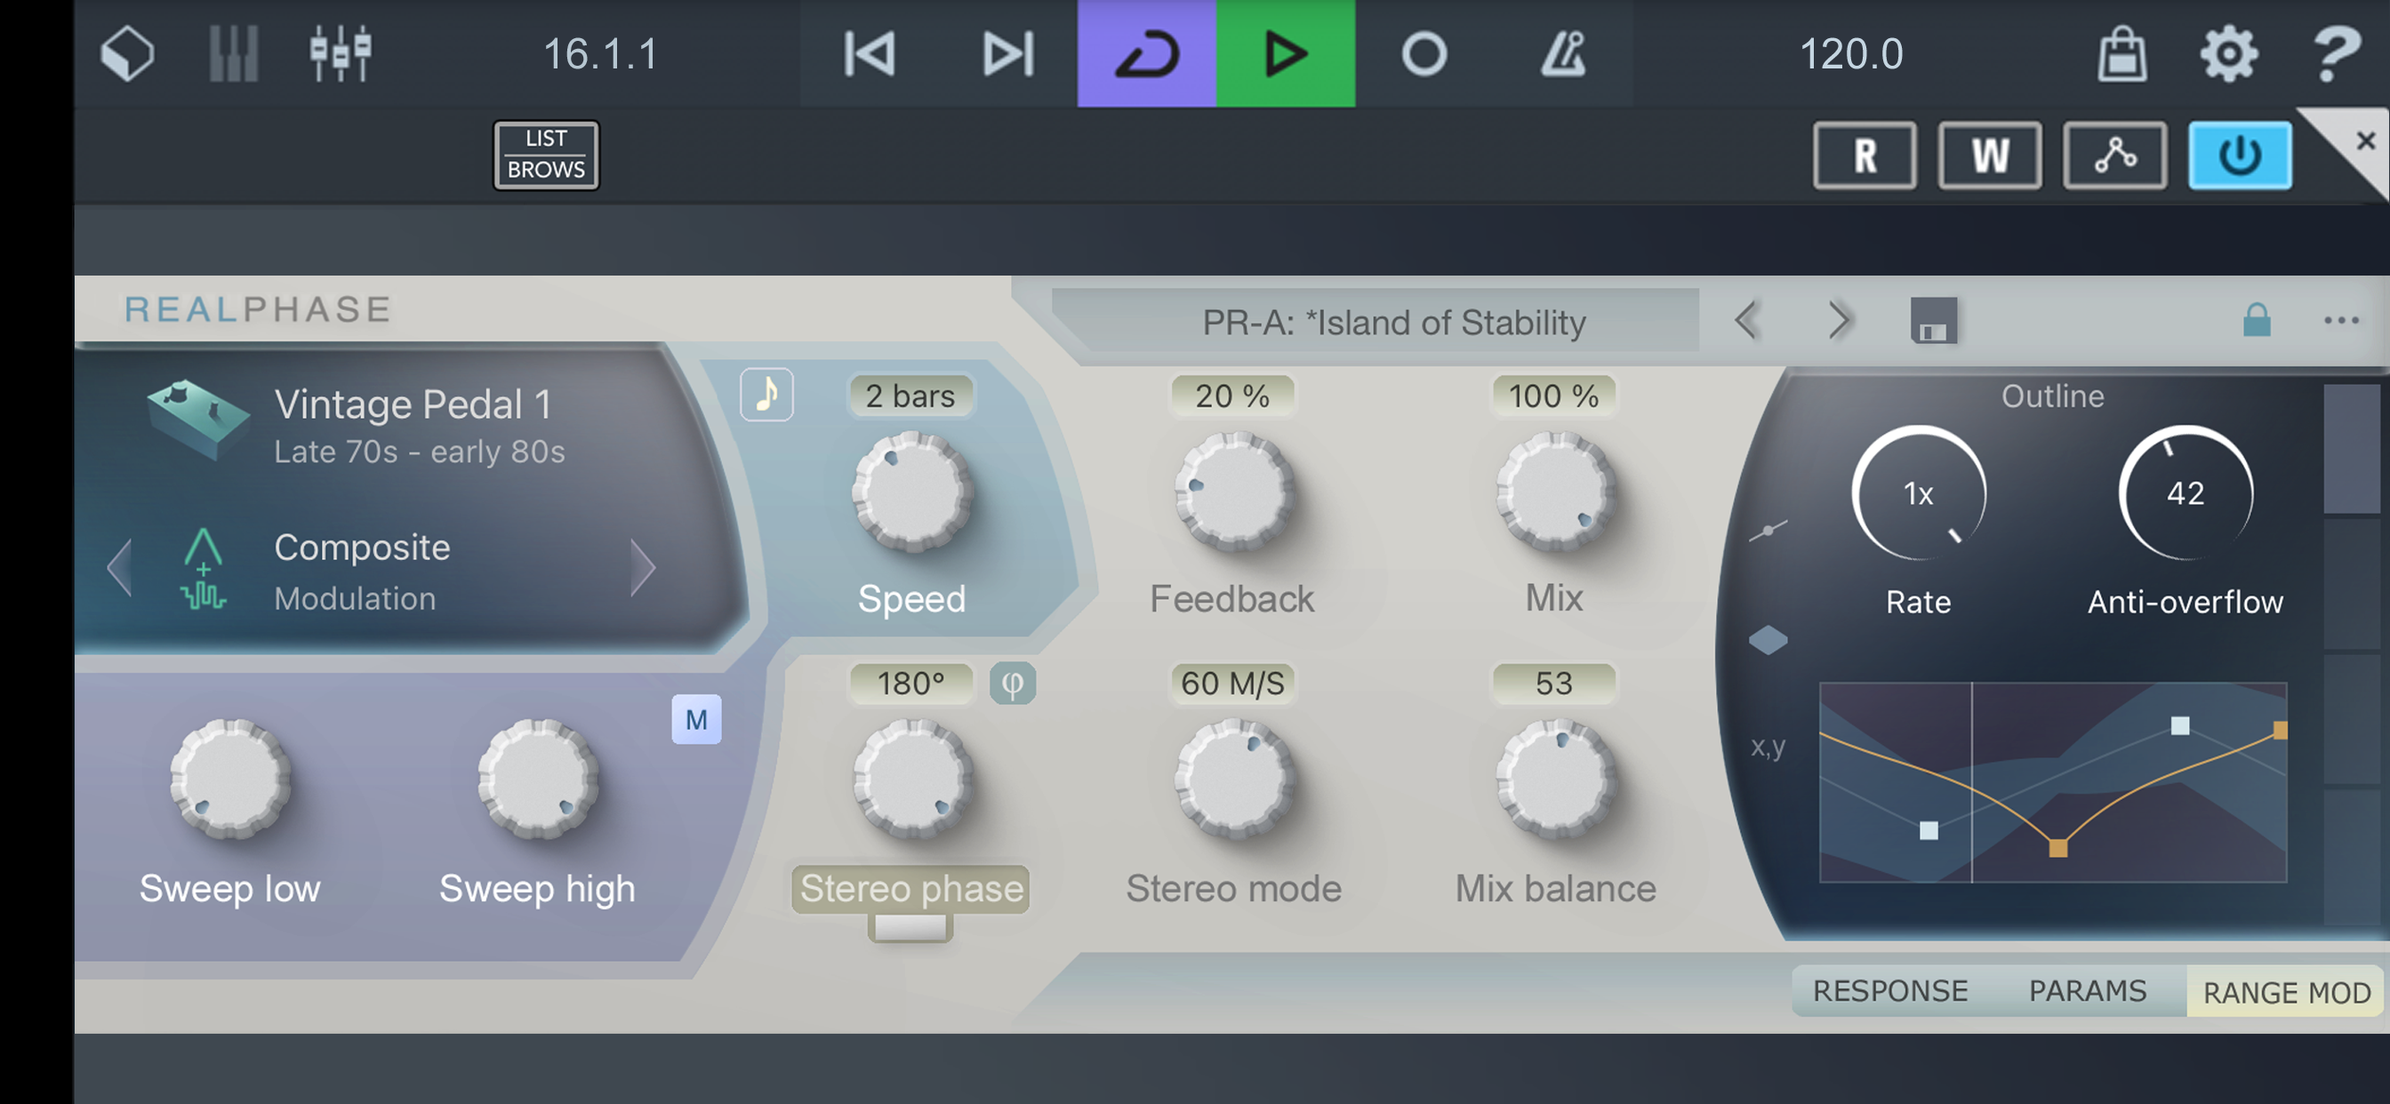Click the 120.0 tempo display

(x=1851, y=54)
